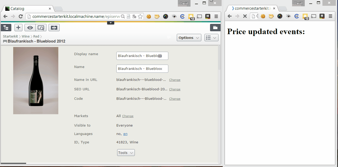Open the Hootsuite extension icon
The image size is (338, 167).
(x=208, y=16)
